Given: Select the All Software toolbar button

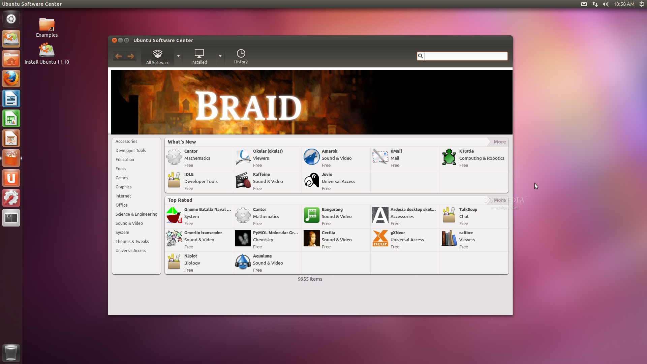Looking at the screenshot, I should pyautogui.click(x=158, y=57).
